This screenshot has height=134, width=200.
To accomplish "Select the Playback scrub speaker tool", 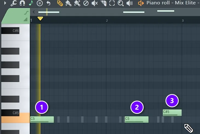I will click(129, 3).
